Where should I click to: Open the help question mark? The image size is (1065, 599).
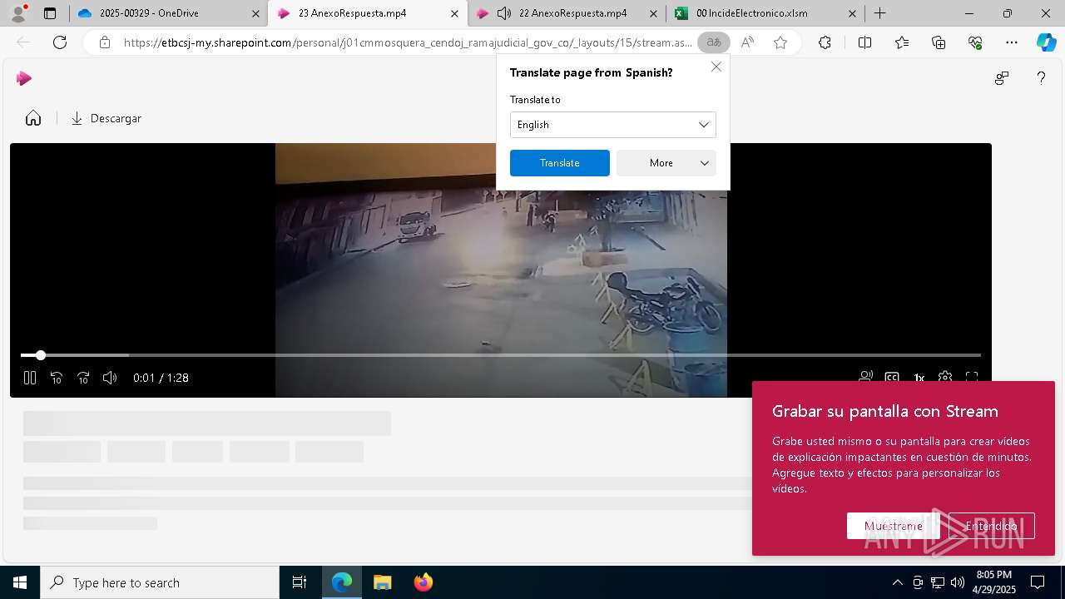[1041, 78]
